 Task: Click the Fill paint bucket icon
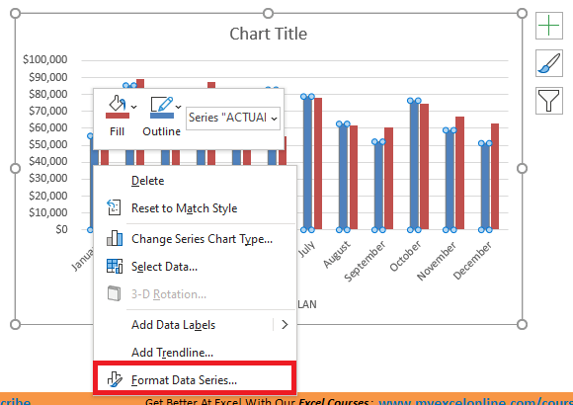(x=118, y=104)
